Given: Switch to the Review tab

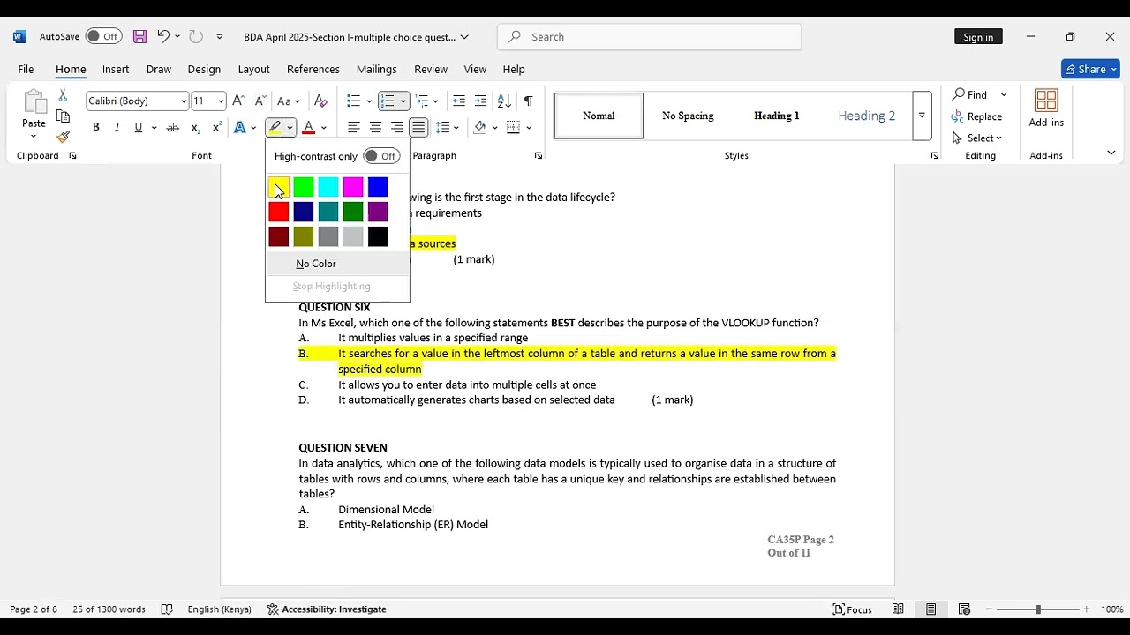Looking at the screenshot, I should pos(431,69).
